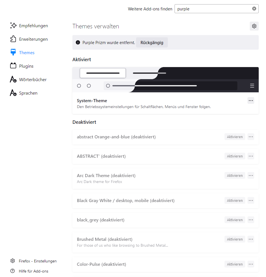Click the Wörterbücher dictionary icon
This screenshot has width=266, height=277.
pyautogui.click(x=13, y=79)
